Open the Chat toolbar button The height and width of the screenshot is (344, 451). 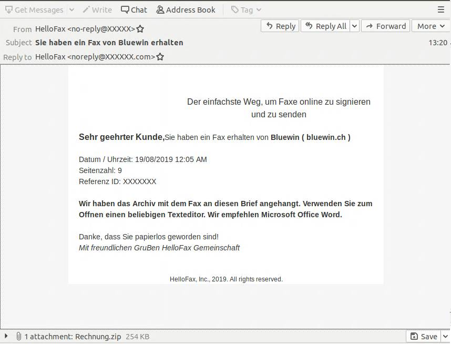(x=134, y=10)
